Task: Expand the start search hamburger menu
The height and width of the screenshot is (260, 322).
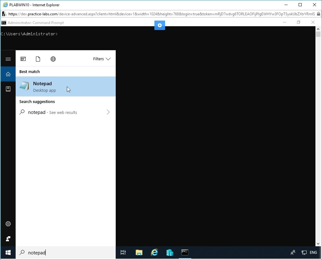Action: click(8, 59)
